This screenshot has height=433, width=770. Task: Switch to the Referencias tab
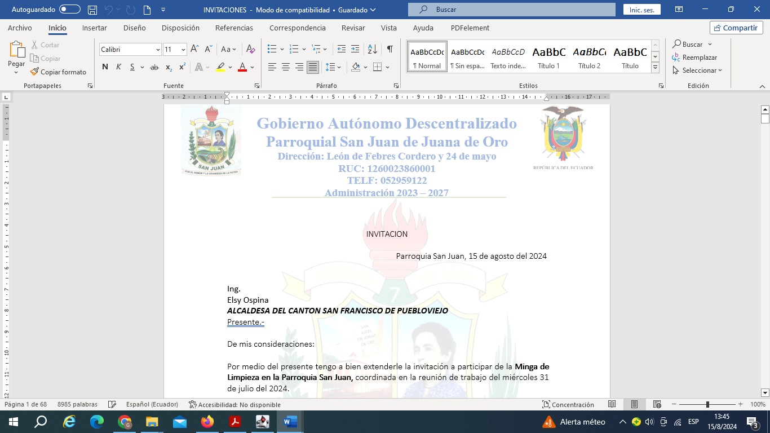tap(234, 28)
